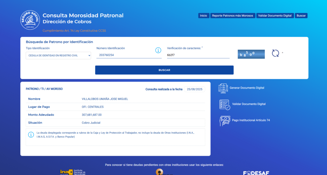Click the info icon beside Número Identificación
327x175 pixels.
(158, 50)
